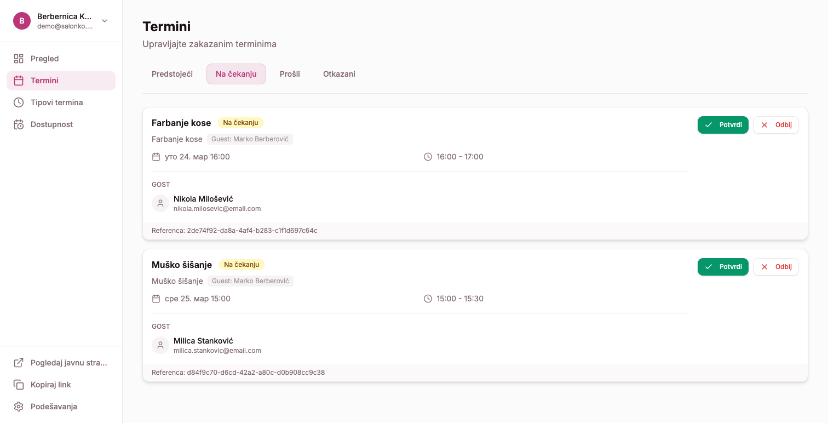The width and height of the screenshot is (828, 423).
Task: Open the Prošli appointments tab
Action: click(290, 74)
